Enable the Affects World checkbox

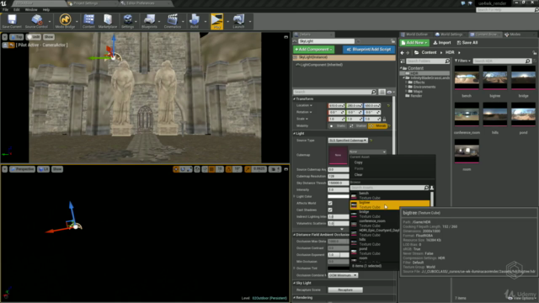[330, 203]
